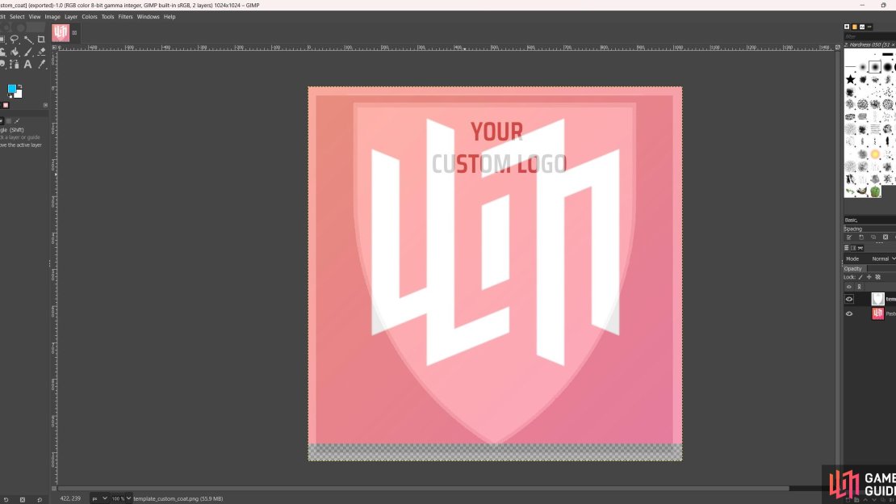Click the Hardness 050 round brush

click(875, 67)
